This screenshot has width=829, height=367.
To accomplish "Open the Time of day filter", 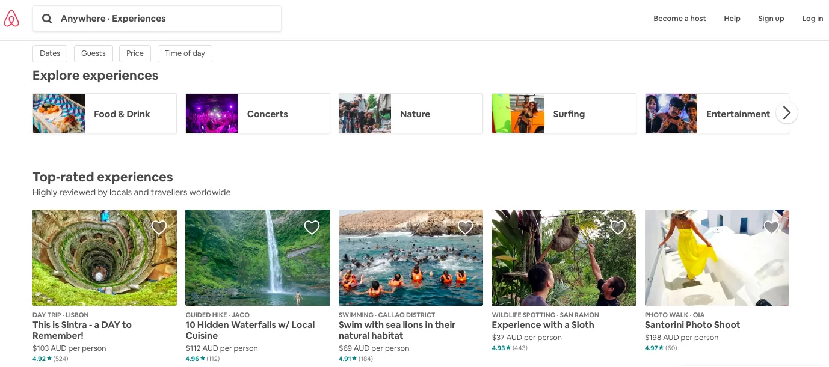I will (185, 53).
